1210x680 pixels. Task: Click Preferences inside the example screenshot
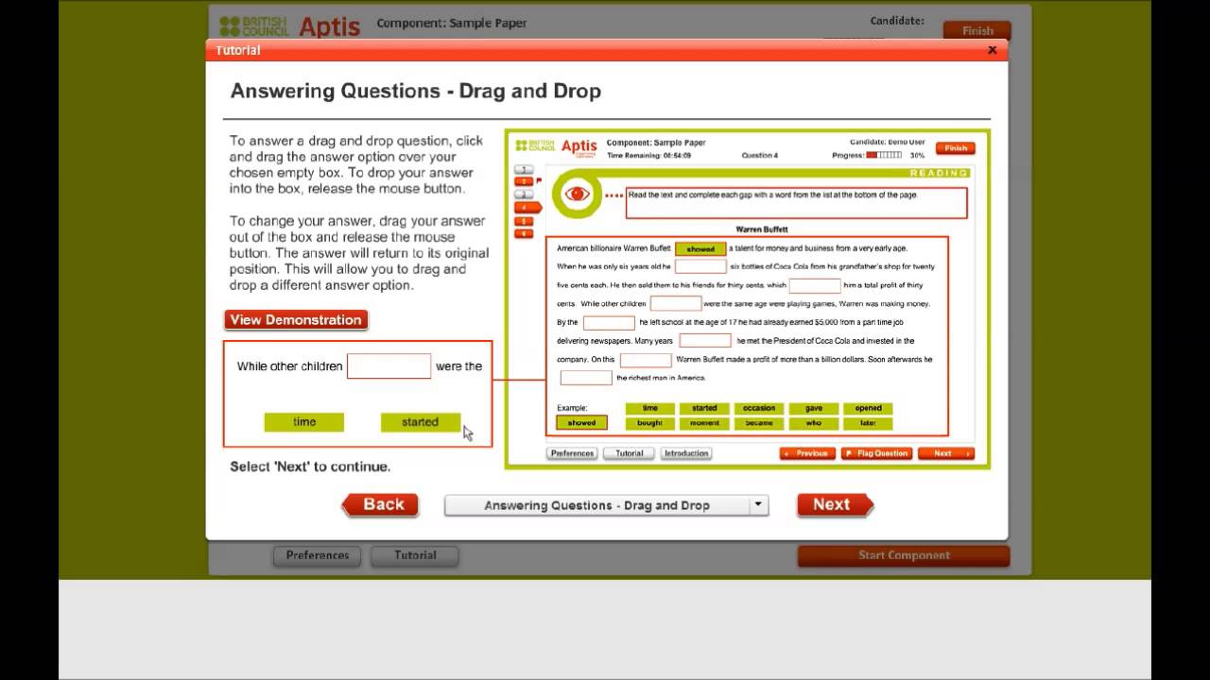tap(572, 453)
